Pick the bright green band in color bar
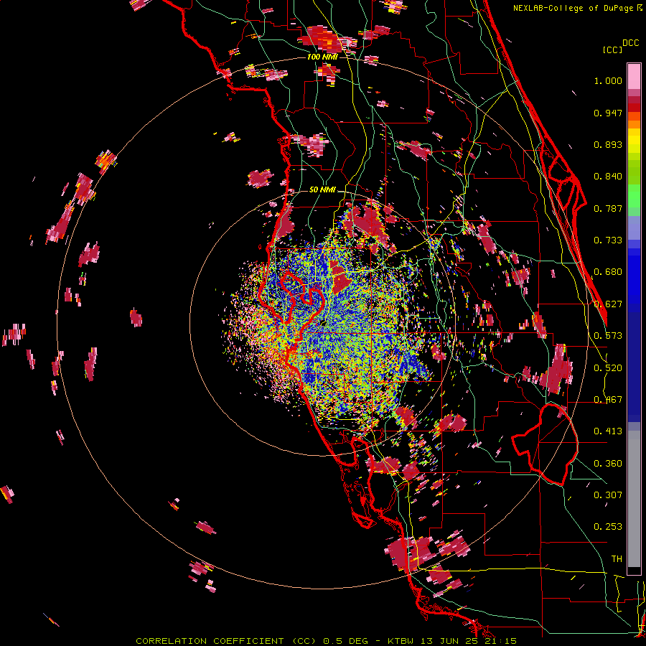The width and height of the screenshot is (646, 646). click(x=634, y=196)
